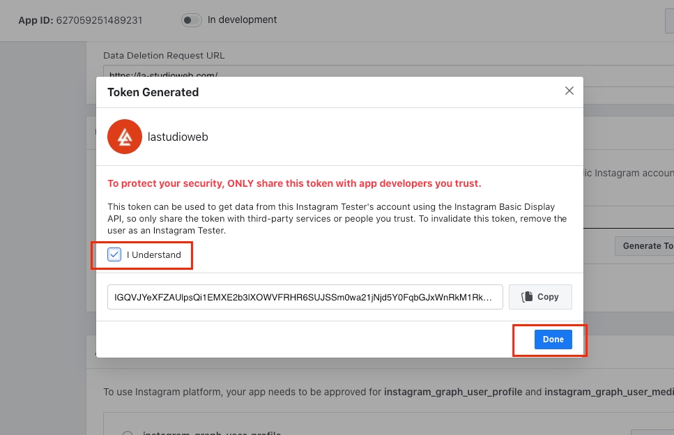Copy the generated token
The height and width of the screenshot is (435, 674).
pos(540,296)
